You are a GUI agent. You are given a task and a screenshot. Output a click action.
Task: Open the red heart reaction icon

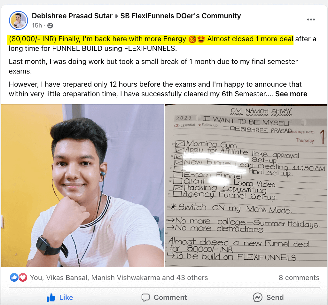(23, 278)
